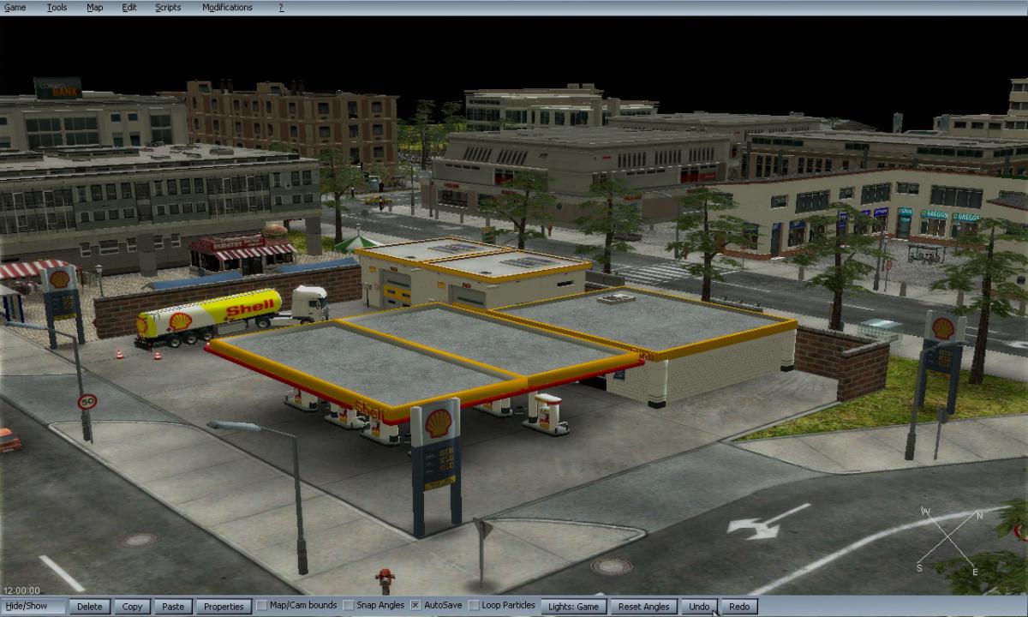This screenshot has width=1028, height=617.
Task: Enable the Snap Angles checkbox
Action: 349,606
